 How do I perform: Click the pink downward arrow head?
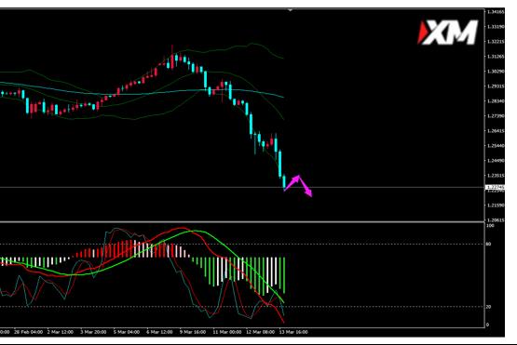[308, 192]
